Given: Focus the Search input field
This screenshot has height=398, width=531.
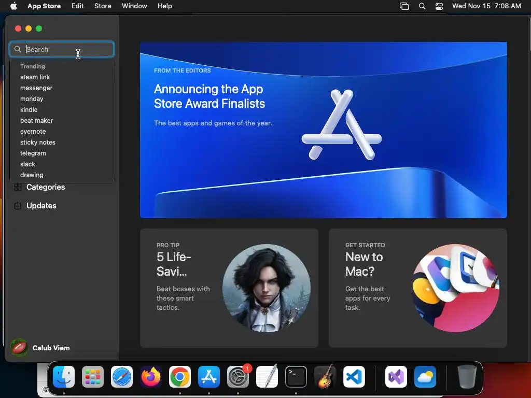Looking at the screenshot, I should (62, 49).
